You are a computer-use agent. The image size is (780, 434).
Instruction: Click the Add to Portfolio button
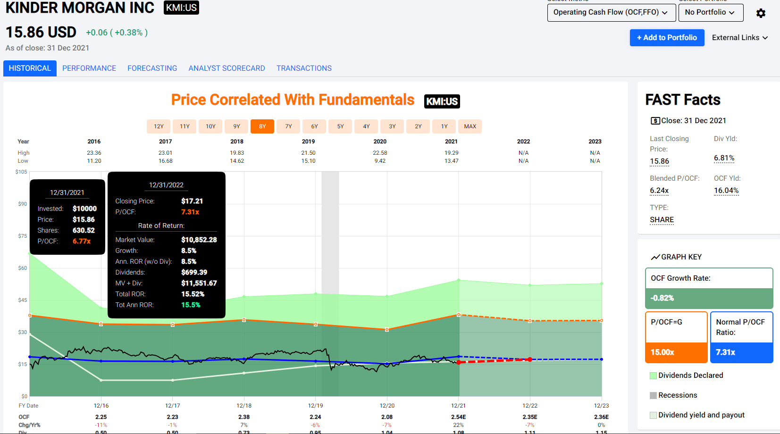pyautogui.click(x=667, y=38)
